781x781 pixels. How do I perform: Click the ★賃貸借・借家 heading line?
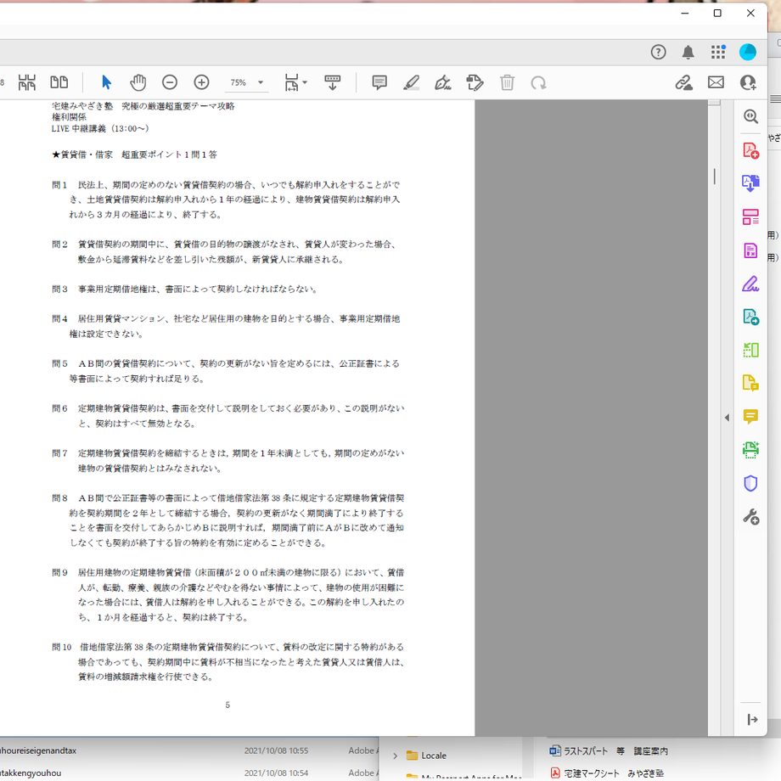click(x=134, y=155)
